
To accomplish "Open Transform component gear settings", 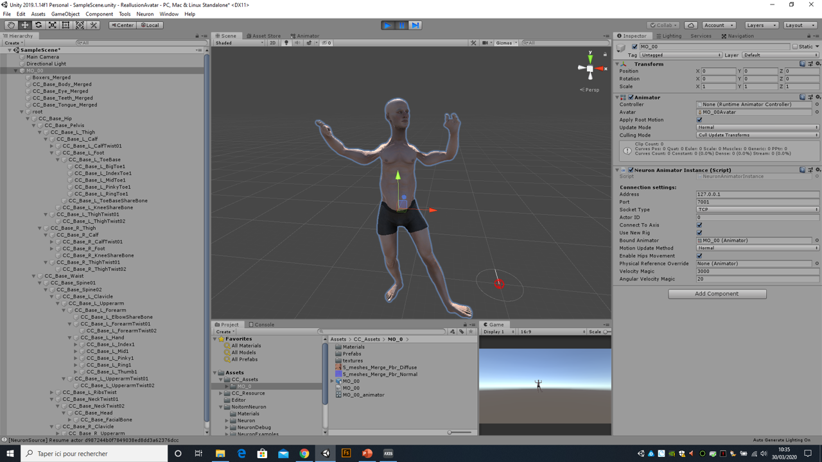I will pos(818,64).
